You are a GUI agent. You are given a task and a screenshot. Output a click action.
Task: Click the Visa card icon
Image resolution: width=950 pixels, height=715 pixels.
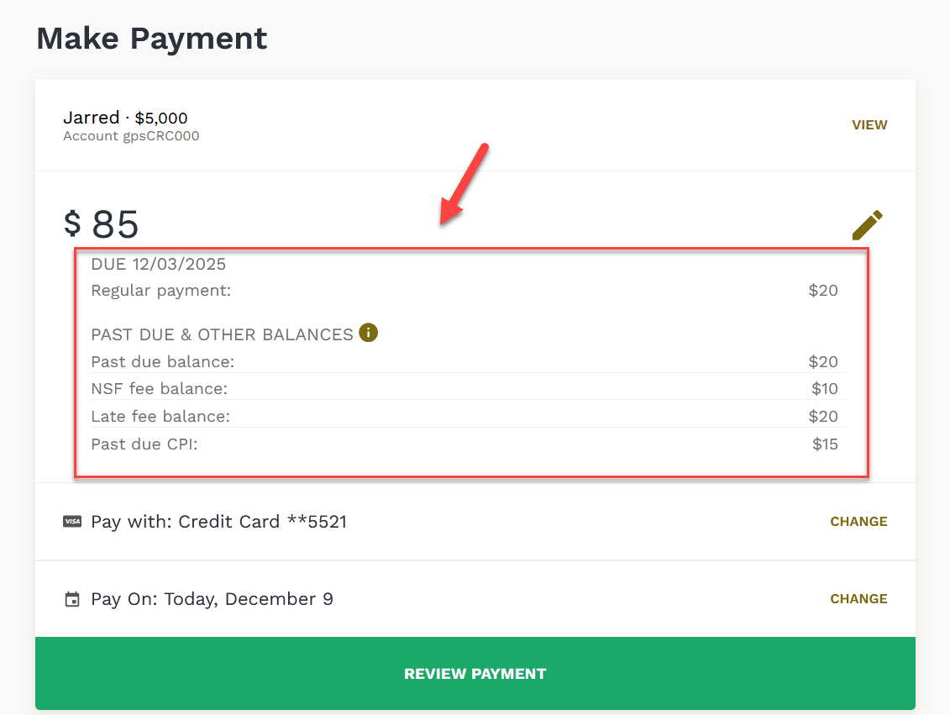72,522
